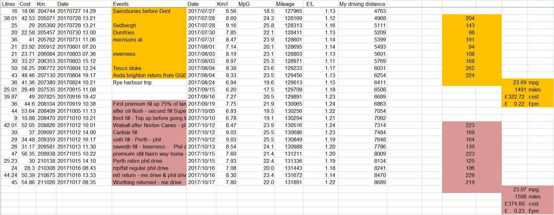
Task: Click the 'morrisons at' event cell
Action: pyautogui.click(x=149, y=40)
